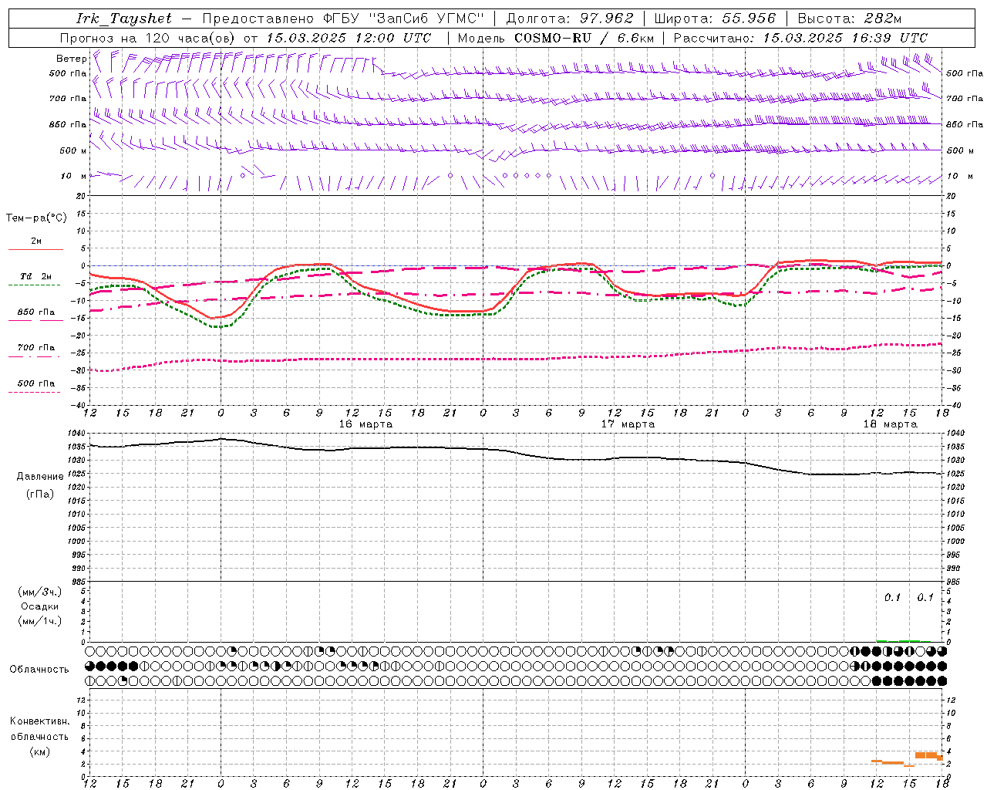Select the "COSMO-RU / 6.6км" model name
Screen dimensions: 987x790
click(584, 38)
